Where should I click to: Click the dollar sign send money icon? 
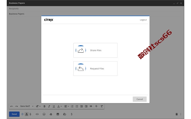pos(72,114)
